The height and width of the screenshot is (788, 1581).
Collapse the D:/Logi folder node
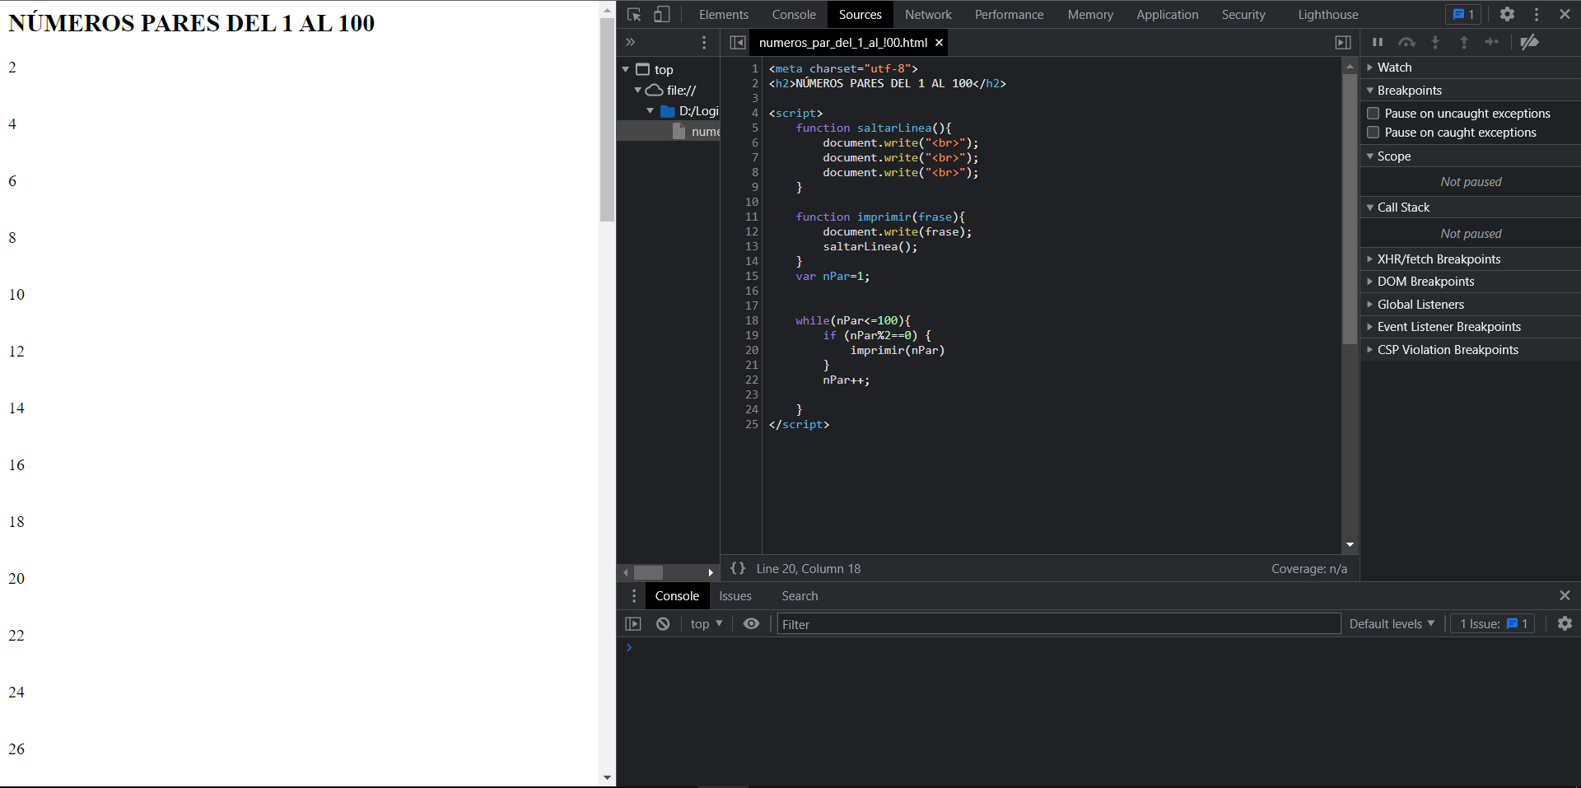click(650, 110)
